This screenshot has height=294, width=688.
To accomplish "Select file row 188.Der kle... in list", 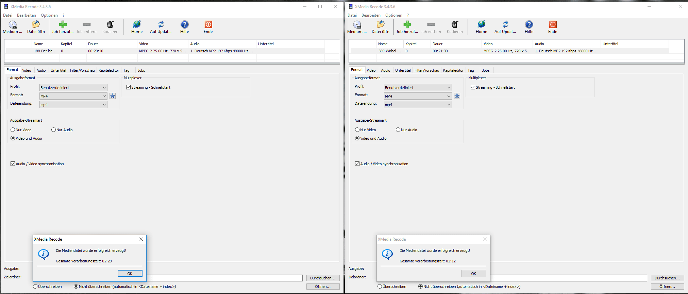I will pyautogui.click(x=165, y=51).
